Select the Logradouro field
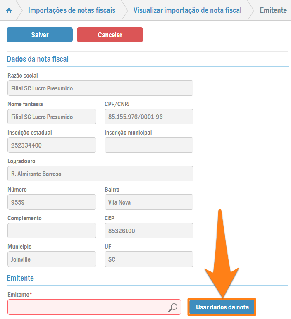The image size is (291, 319). coord(100,174)
